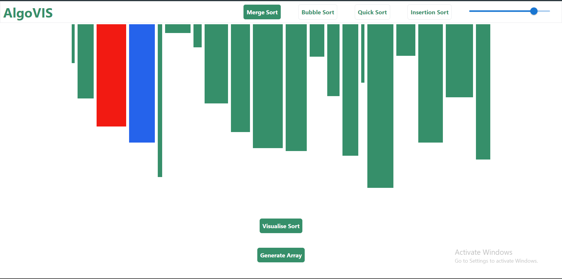Click the AlgoVIS logo
Image resolution: width=562 pixels, height=279 pixels.
(x=28, y=13)
